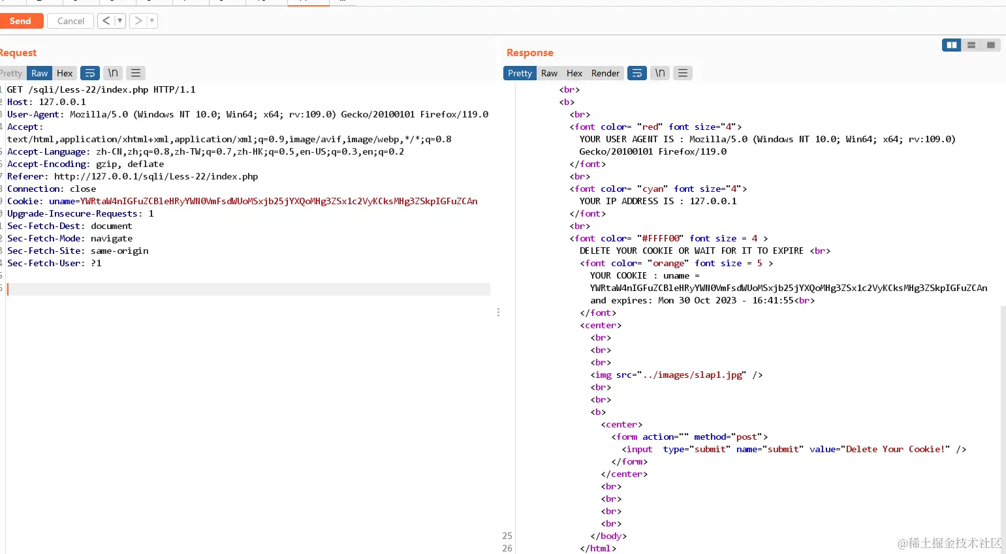Click the img src '../images/slap1.jpg' line
1006x554 pixels.
[x=676, y=375]
